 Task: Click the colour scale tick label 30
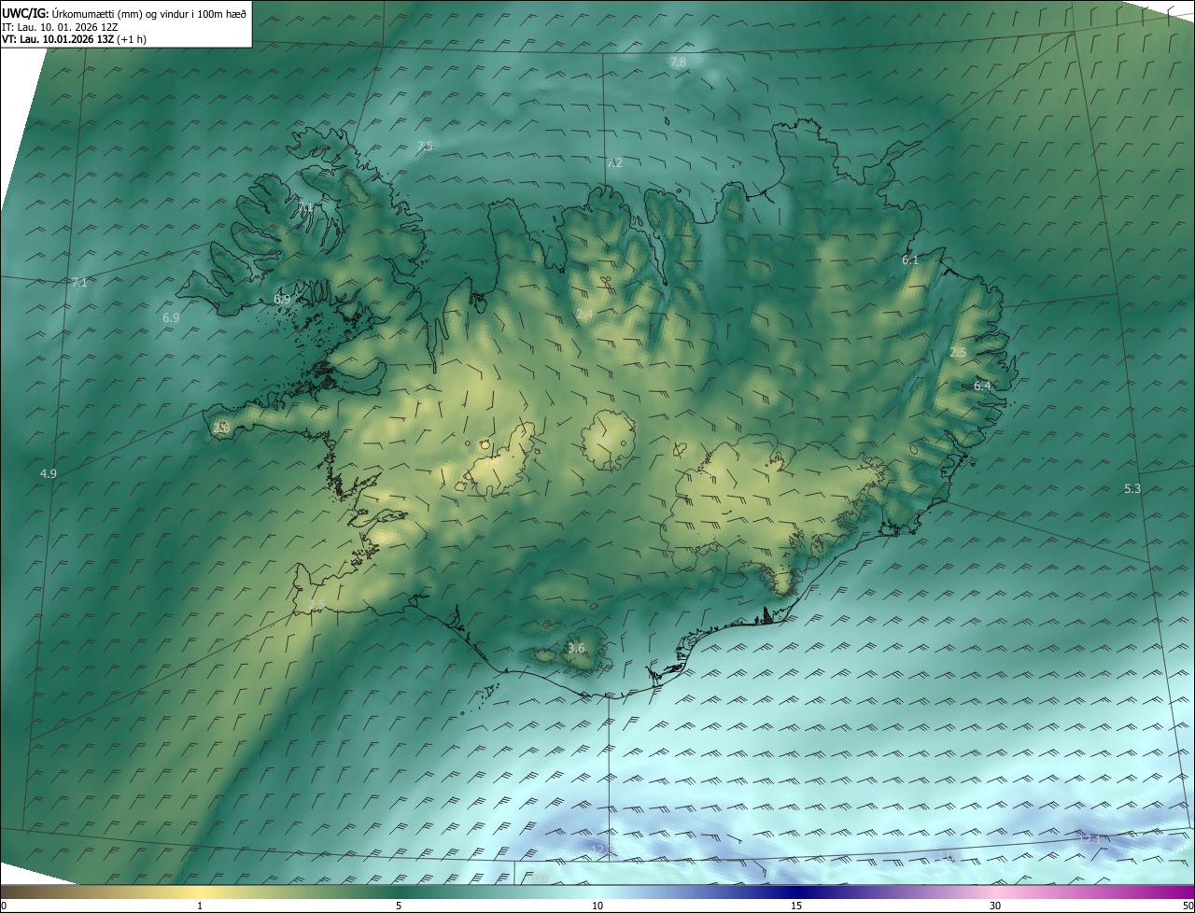click(x=995, y=906)
